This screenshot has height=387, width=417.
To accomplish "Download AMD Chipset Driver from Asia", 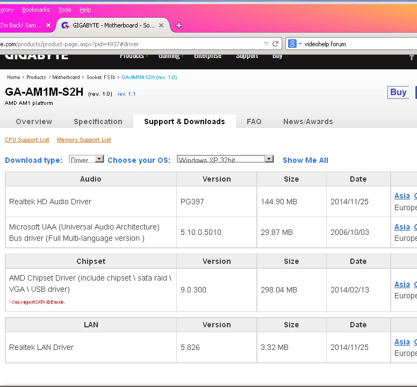I will pyautogui.click(x=402, y=284).
